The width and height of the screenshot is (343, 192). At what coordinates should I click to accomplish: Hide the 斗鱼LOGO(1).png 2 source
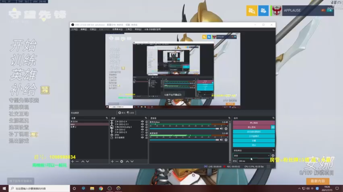point(142,127)
